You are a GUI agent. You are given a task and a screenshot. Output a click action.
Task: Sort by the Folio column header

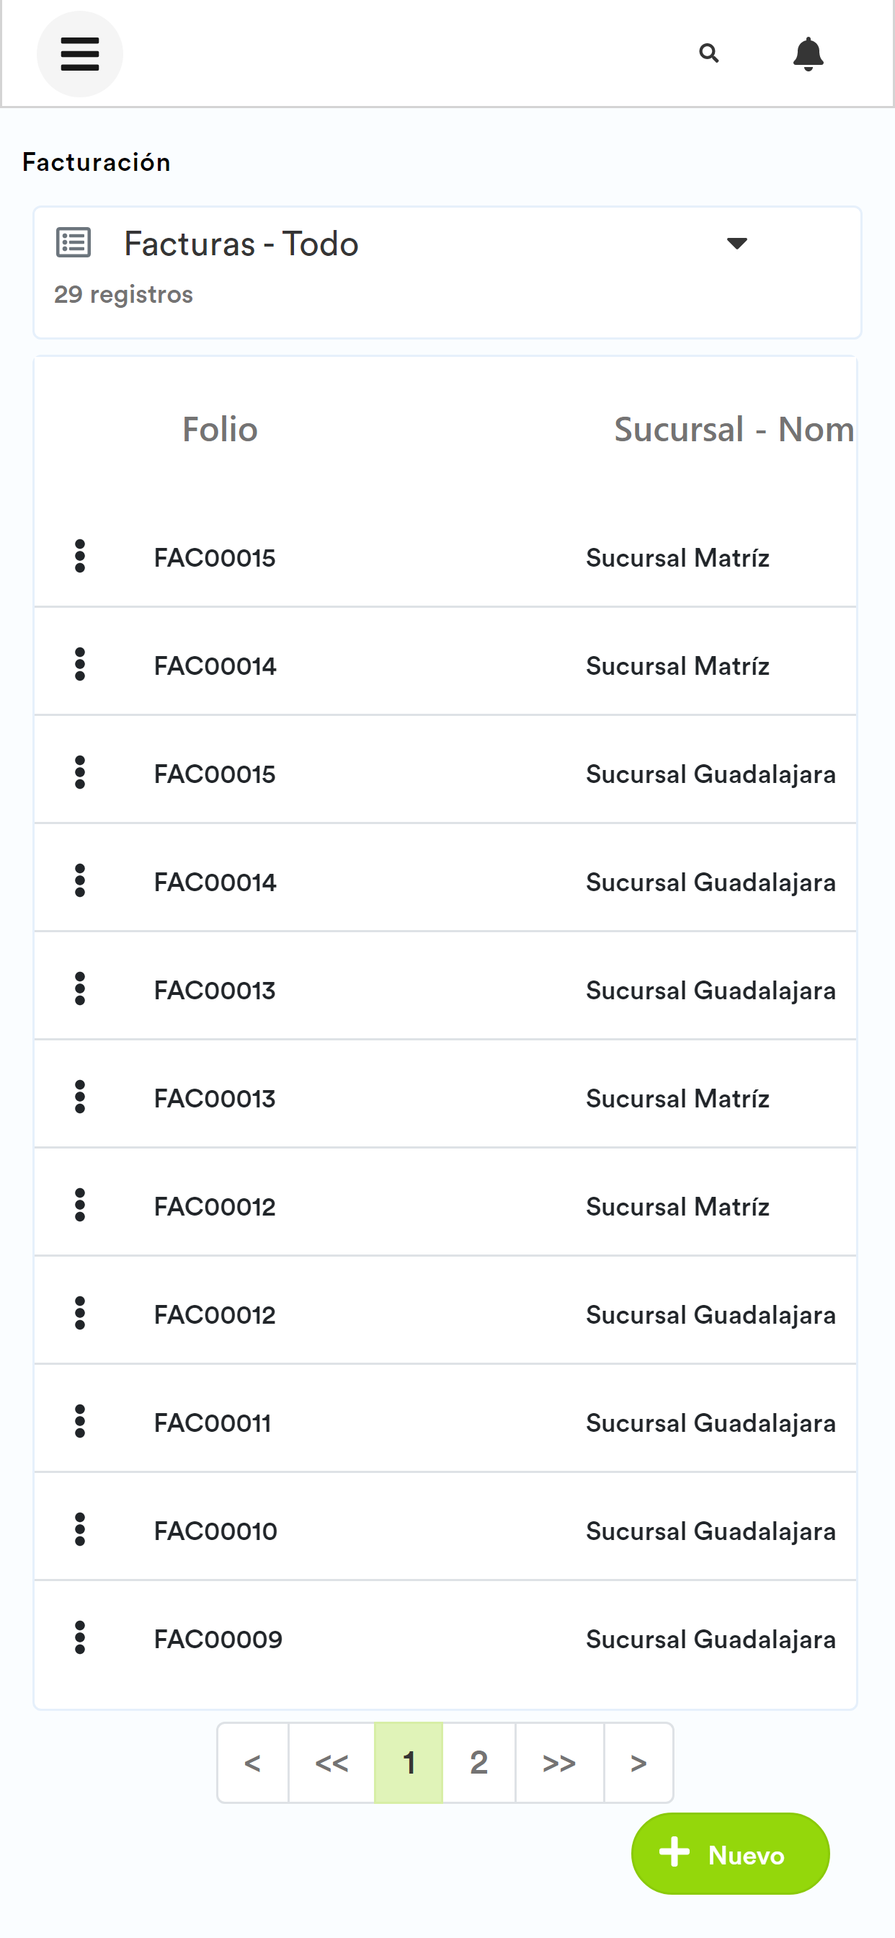220,430
